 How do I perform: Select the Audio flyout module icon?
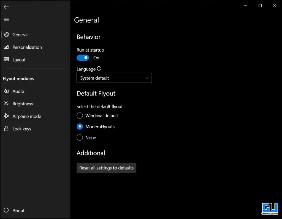coord(6,91)
